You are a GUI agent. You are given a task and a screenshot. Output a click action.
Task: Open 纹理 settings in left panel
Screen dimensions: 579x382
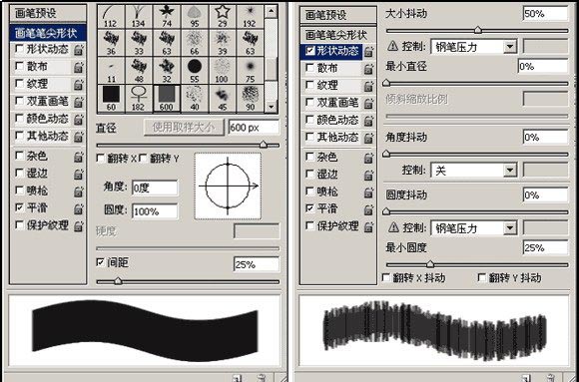tap(37, 84)
